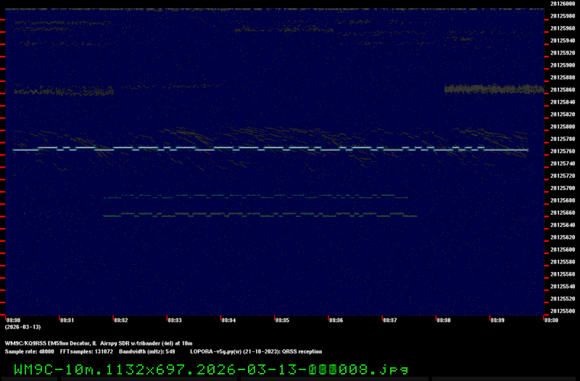580x381 pixels.
Task: Click the 28126000 frequency label
Action: coord(561,4)
